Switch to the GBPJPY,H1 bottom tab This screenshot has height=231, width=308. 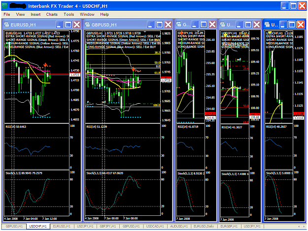coord(107,226)
